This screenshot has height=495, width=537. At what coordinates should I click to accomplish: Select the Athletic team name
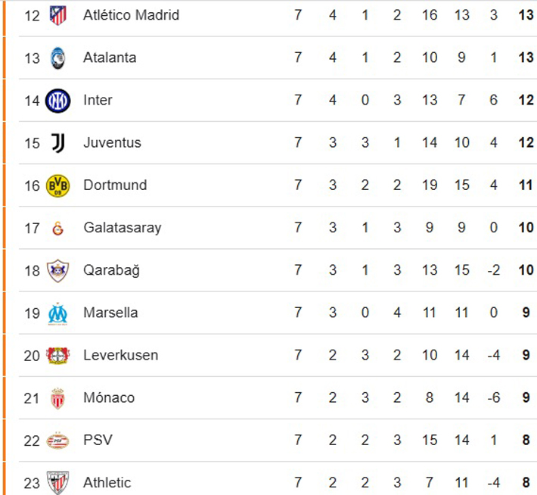[x=107, y=482]
